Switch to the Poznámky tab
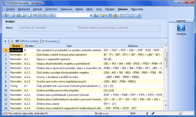The width and height of the screenshot is (196, 117). (x=50, y=41)
